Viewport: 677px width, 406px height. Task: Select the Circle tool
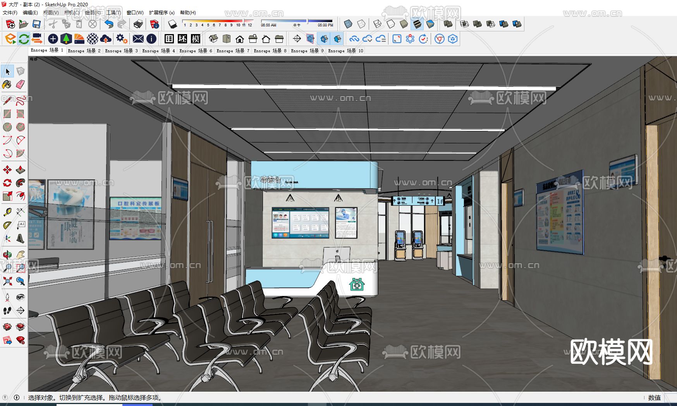(x=7, y=127)
